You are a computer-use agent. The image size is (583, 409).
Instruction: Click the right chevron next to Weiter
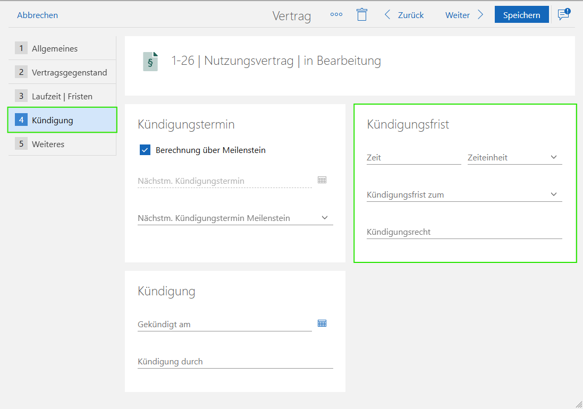click(x=480, y=14)
